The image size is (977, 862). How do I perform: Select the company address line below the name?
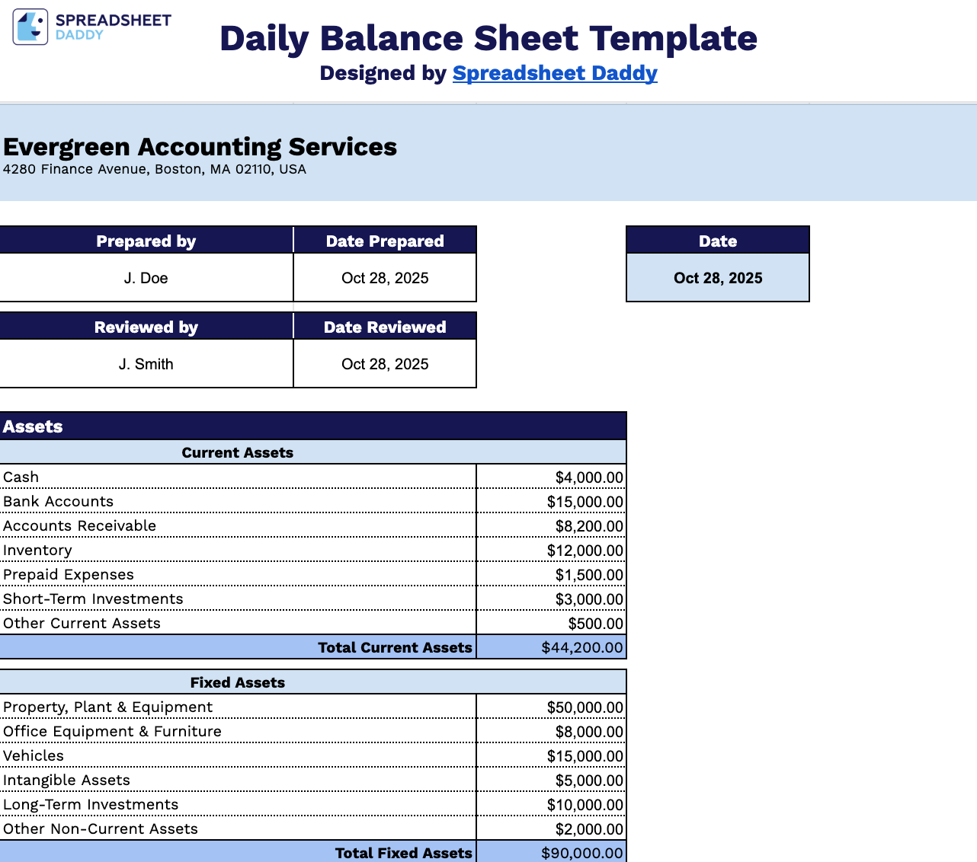(154, 169)
